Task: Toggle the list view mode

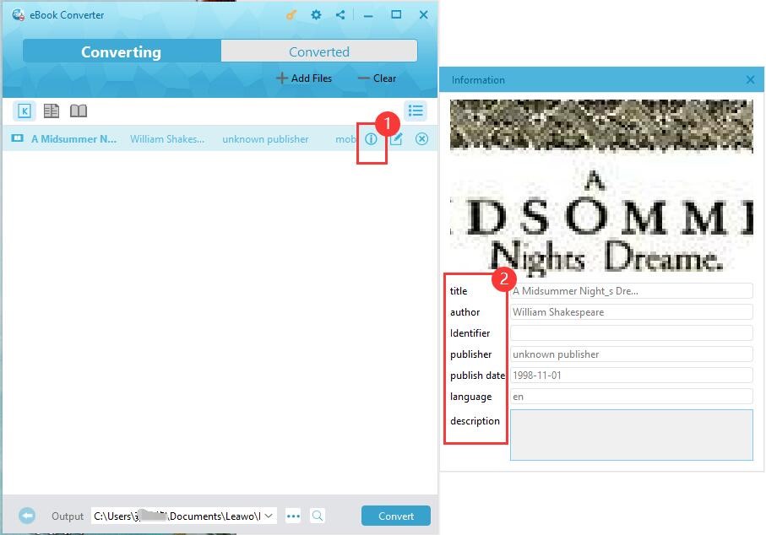Action: [416, 111]
